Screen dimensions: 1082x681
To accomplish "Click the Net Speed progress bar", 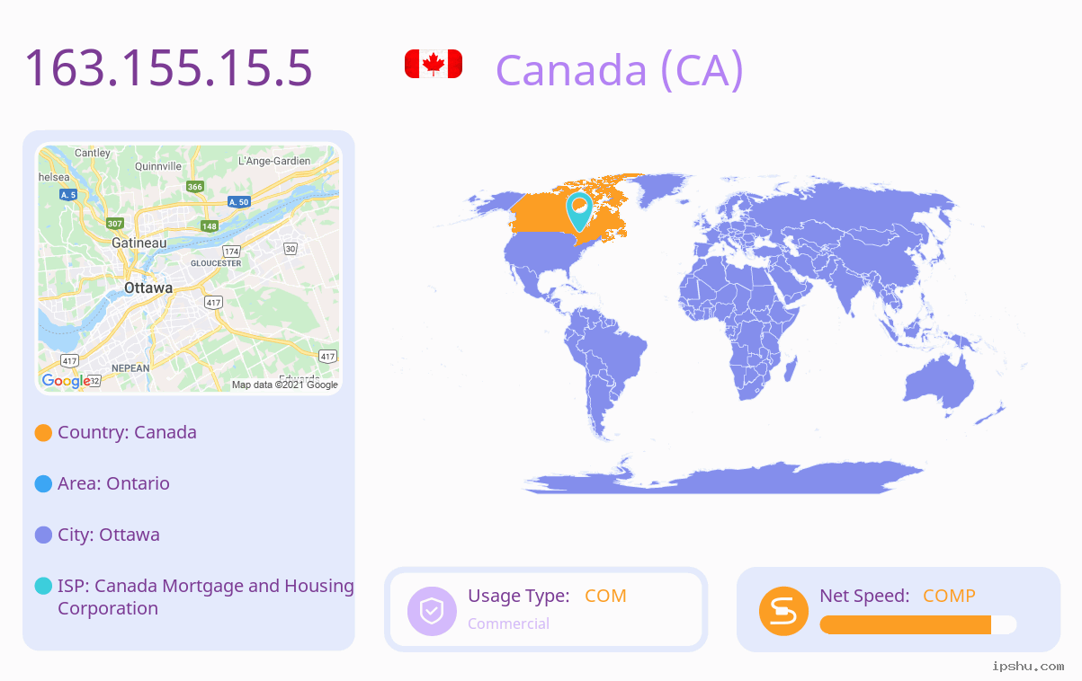I will [x=918, y=625].
